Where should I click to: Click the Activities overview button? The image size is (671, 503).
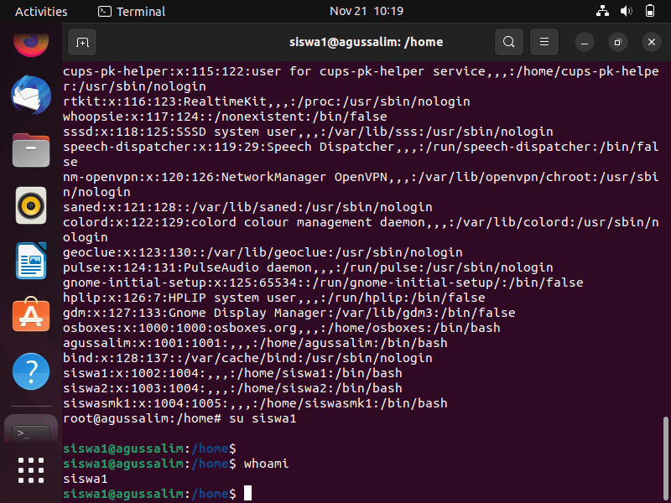tap(41, 12)
